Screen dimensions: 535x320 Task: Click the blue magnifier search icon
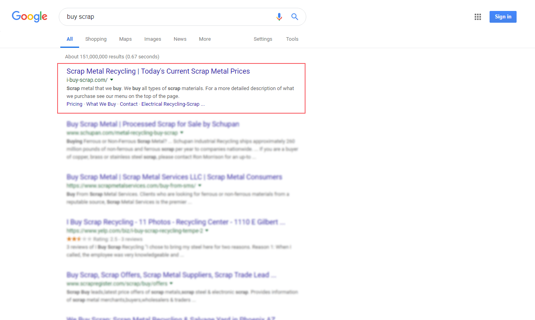coord(295,17)
